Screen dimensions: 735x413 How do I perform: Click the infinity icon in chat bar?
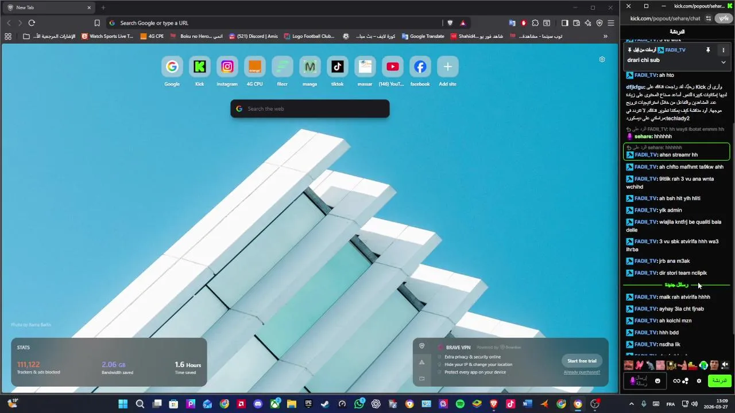click(x=676, y=381)
